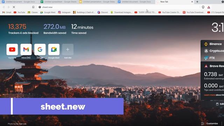Go forward with the forward arrow
224x126 pixels.
(x=8, y=7)
